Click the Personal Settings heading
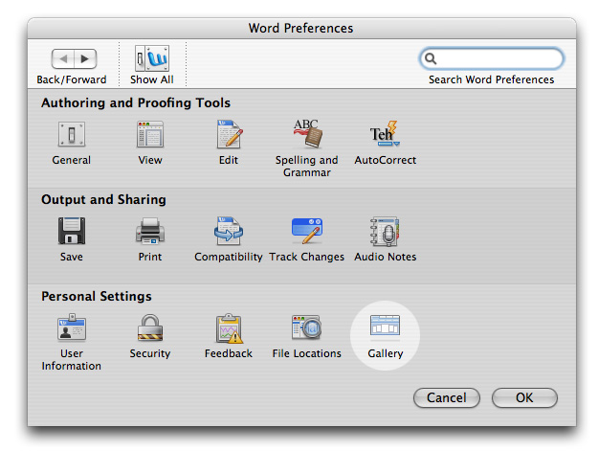 pyautogui.click(x=97, y=297)
